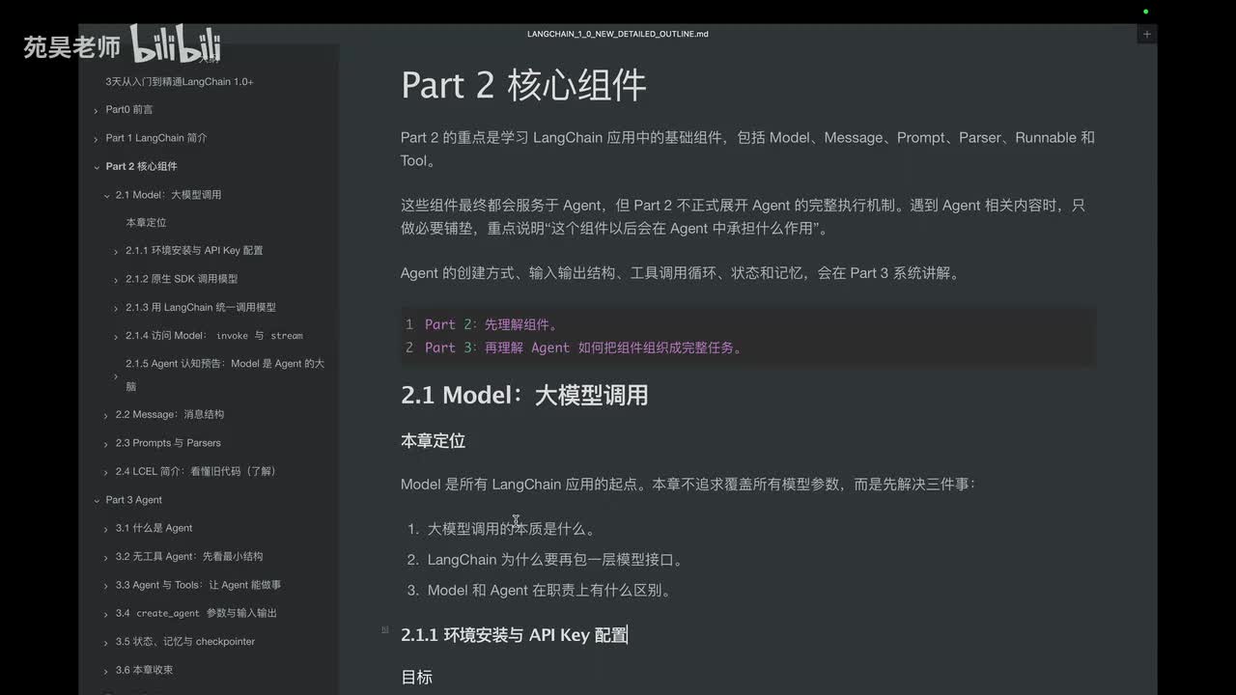
Task: Select the LANGCHAIN_1_0_NEW_DETAILED_OUTLINE.md tab title
Action: [x=618, y=34]
